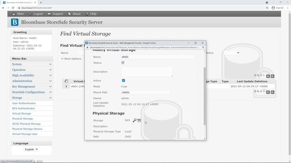This screenshot has height=163, width=291.
Task: Open the About menu item
Action: 74,14
